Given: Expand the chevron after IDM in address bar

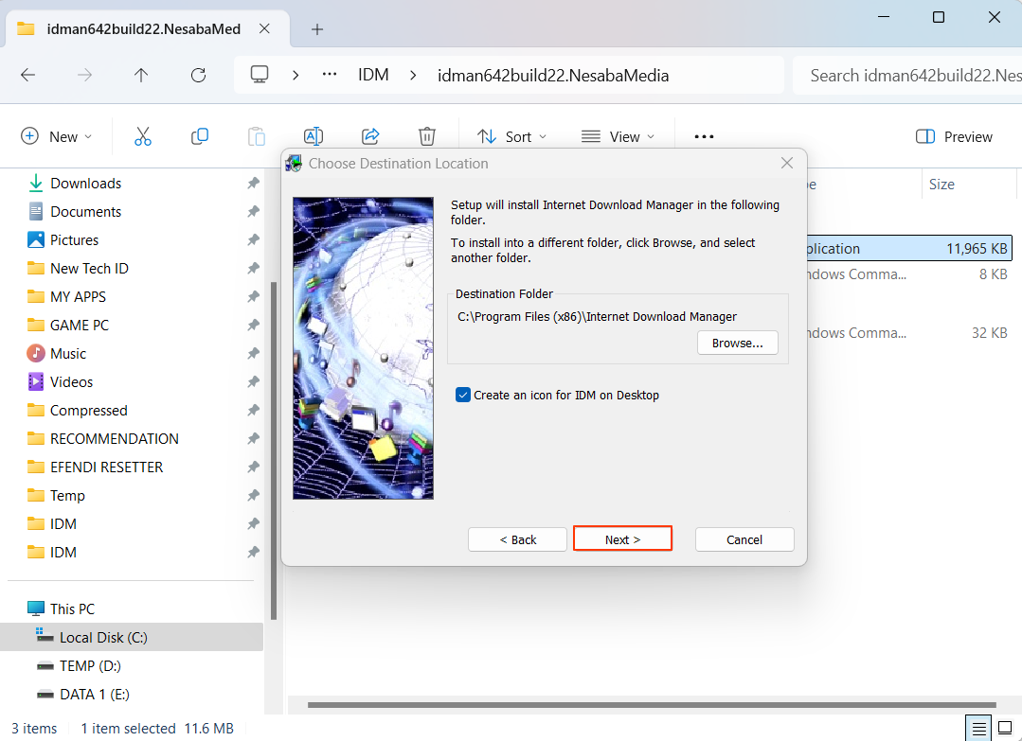Looking at the screenshot, I should tap(413, 76).
